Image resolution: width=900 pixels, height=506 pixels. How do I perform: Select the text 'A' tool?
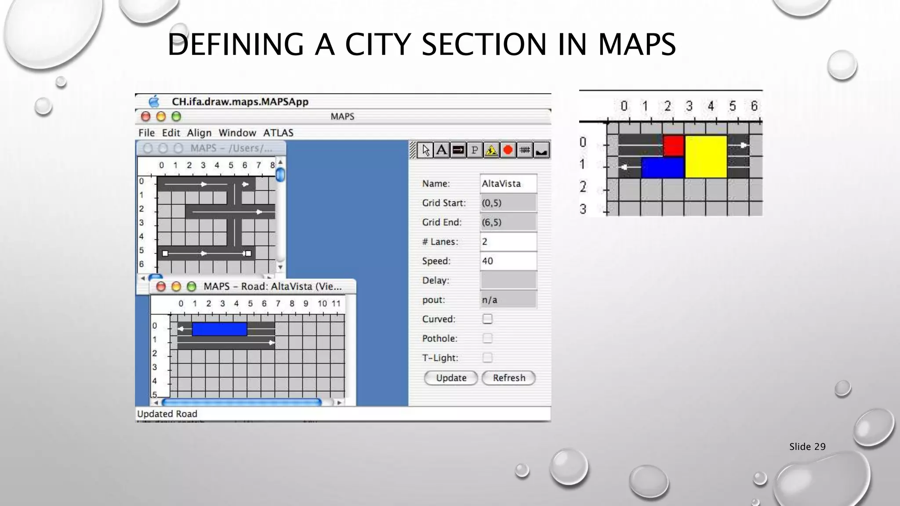(442, 150)
